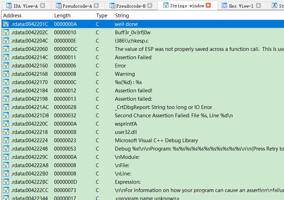This screenshot has width=284, height=200.
Task: Click string icon for row .rdata:004222B0
Action: [x=6, y=174]
